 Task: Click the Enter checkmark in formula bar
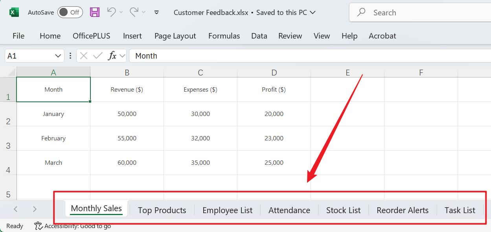(x=97, y=56)
